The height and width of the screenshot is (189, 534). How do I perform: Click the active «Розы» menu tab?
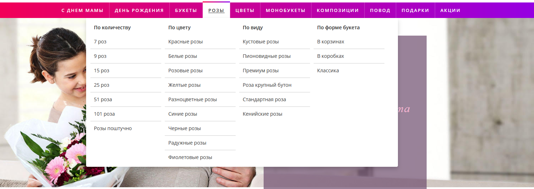tap(216, 11)
